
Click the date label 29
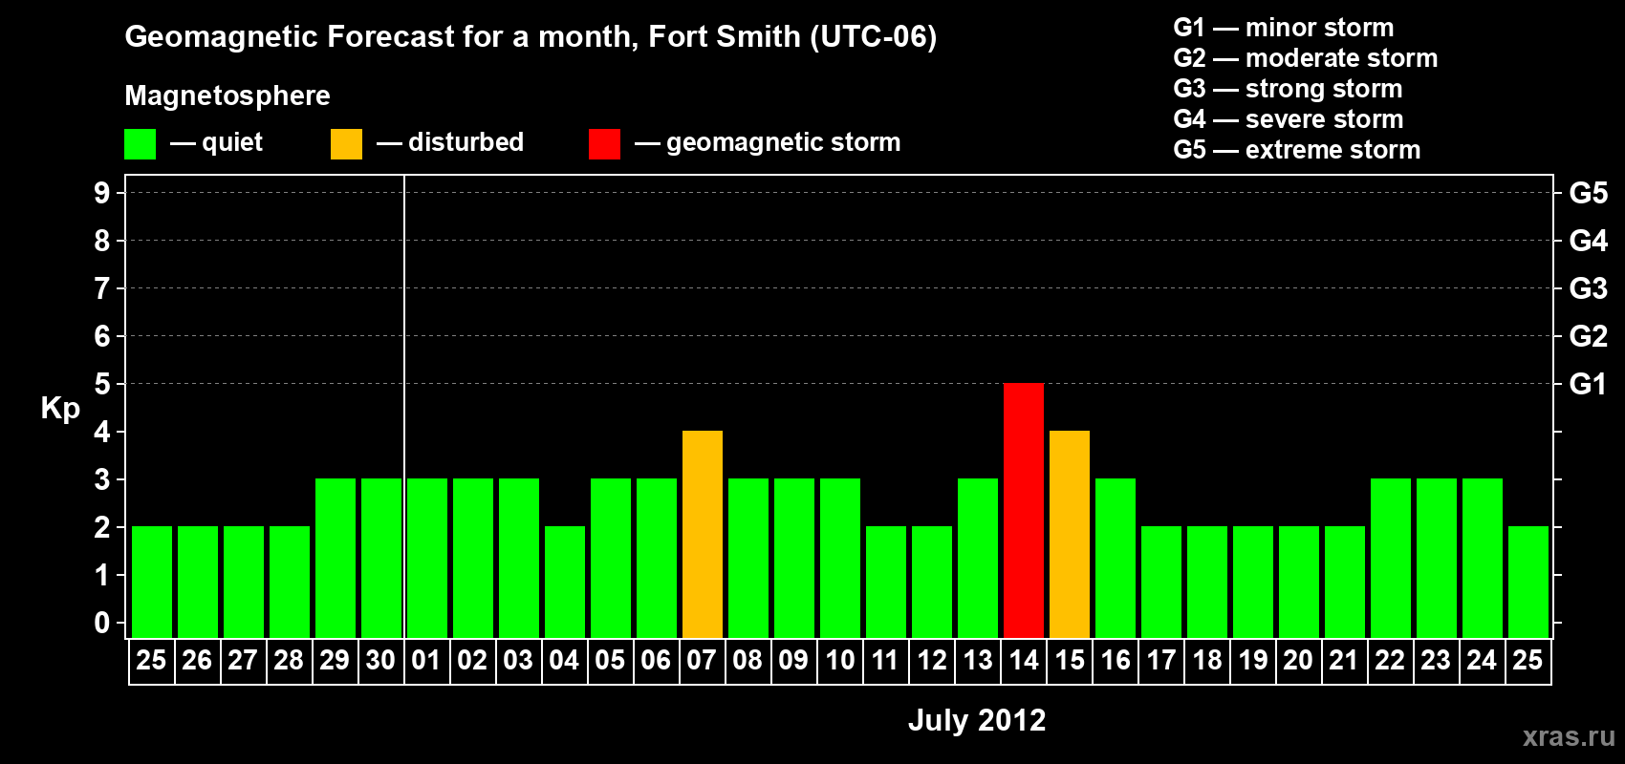(335, 661)
